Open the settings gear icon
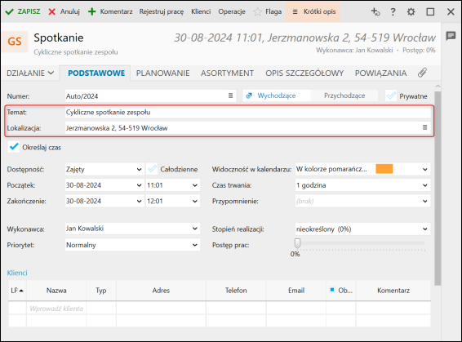This screenshot has height=342, width=462. click(411, 11)
